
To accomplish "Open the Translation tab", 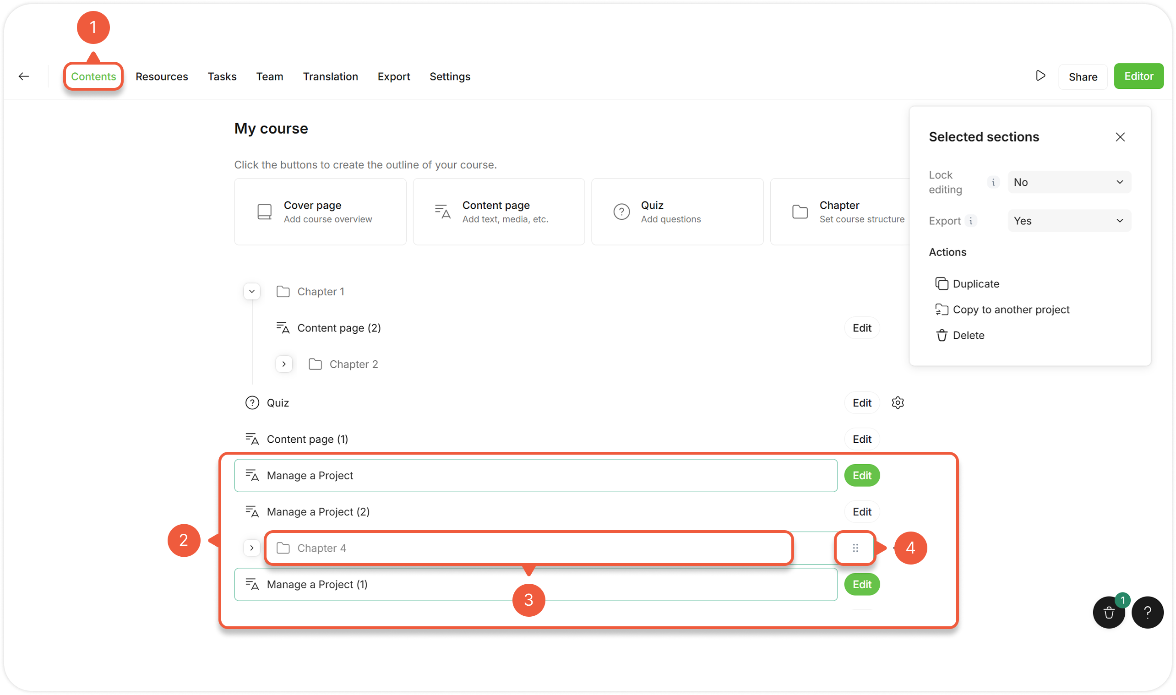I will point(330,76).
